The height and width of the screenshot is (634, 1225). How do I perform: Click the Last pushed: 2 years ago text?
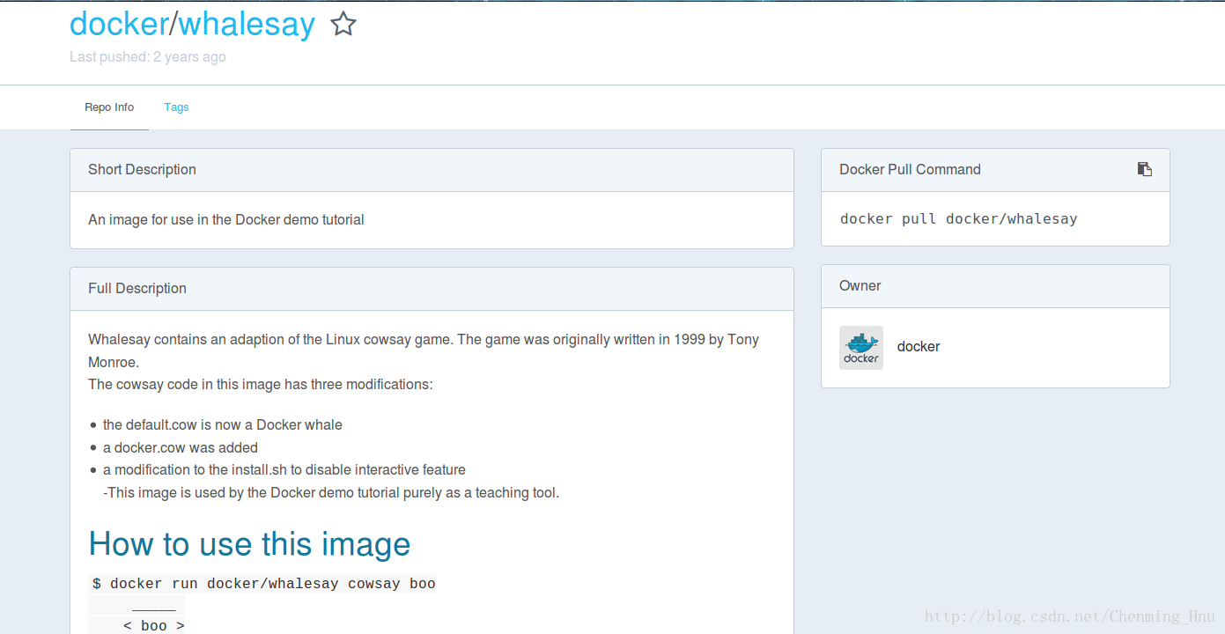pyautogui.click(x=148, y=57)
